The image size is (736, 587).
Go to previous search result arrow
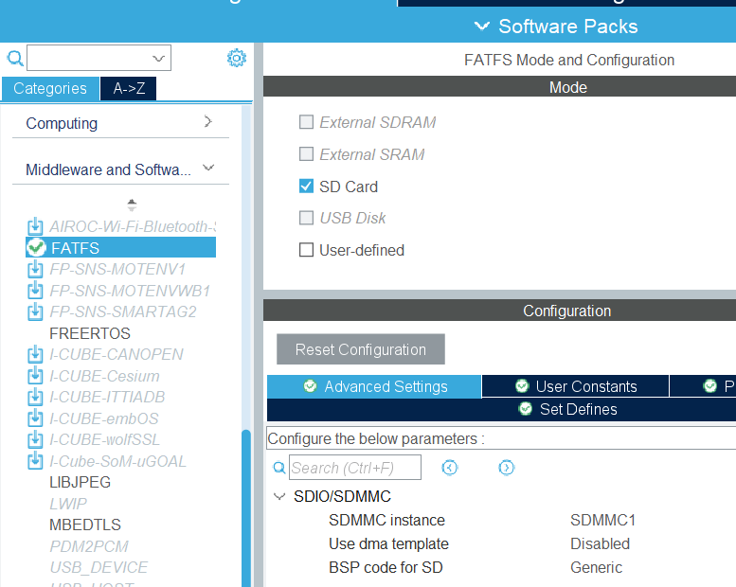(450, 468)
